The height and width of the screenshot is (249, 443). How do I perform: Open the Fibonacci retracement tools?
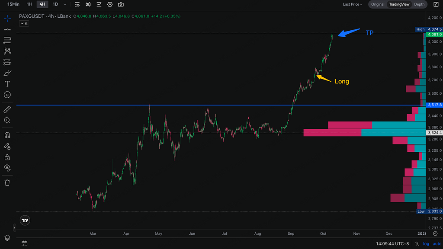coord(7,40)
